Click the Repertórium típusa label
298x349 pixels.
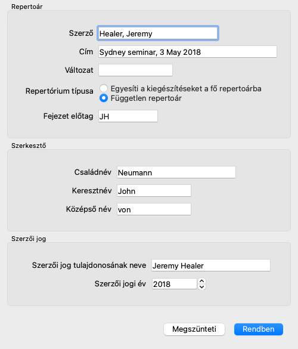pos(60,91)
